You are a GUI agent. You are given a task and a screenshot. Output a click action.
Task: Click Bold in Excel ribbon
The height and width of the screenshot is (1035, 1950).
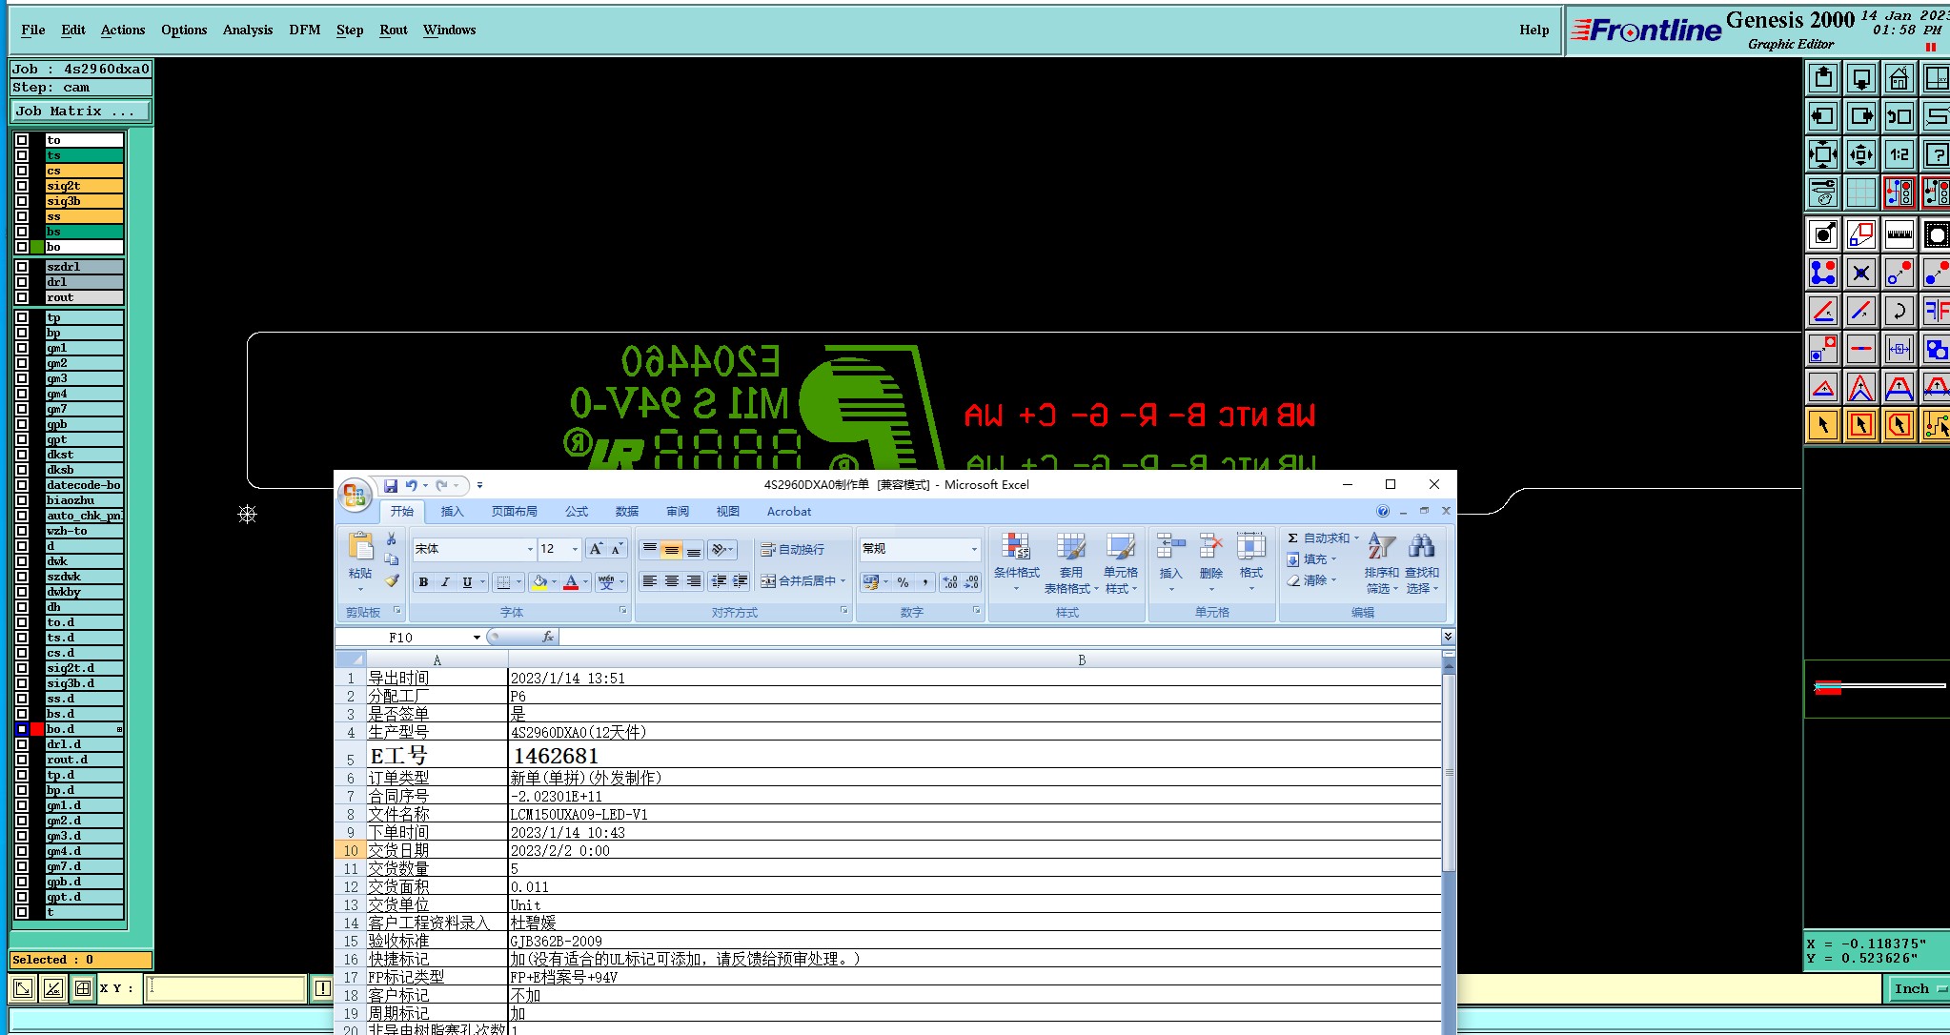pos(423,582)
